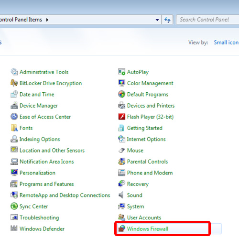
Task: Focus the Search Control Panel box
Action: point(207,20)
